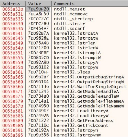Click the ntdll.memmove comment

pos(71,14)
